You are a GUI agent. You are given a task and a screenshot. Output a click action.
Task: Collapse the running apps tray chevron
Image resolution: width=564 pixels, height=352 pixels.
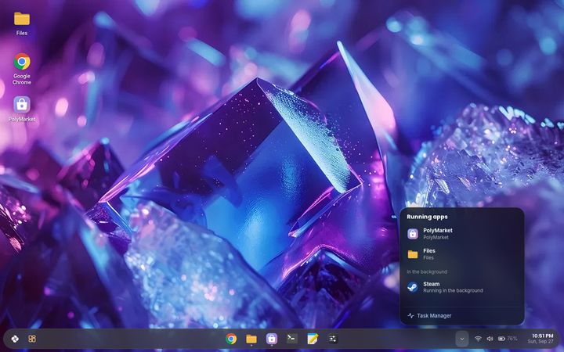click(462, 339)
